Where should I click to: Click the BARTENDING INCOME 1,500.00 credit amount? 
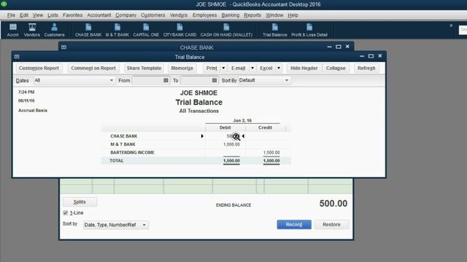pos(271,152)
